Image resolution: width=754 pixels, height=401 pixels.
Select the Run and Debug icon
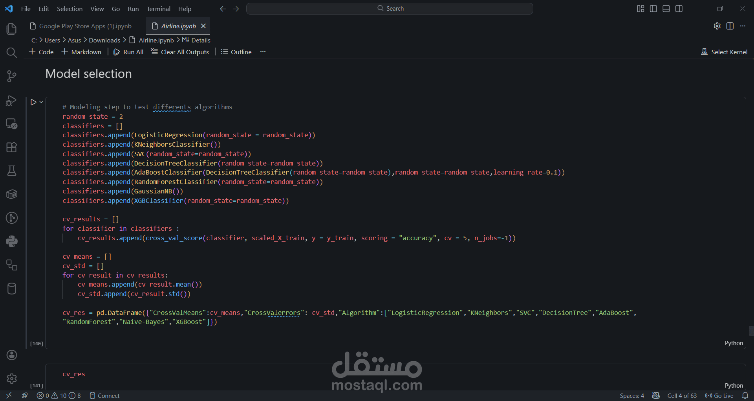(x=11, y=100)
